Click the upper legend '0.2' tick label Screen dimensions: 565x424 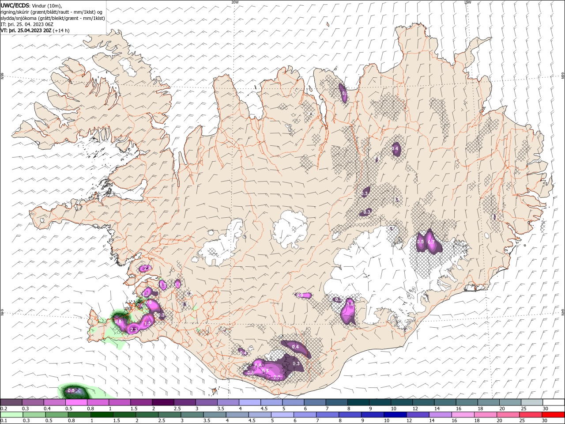(4, 409)
